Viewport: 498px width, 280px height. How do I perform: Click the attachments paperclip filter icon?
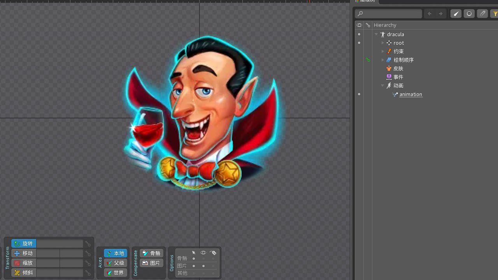click(482, 14)
